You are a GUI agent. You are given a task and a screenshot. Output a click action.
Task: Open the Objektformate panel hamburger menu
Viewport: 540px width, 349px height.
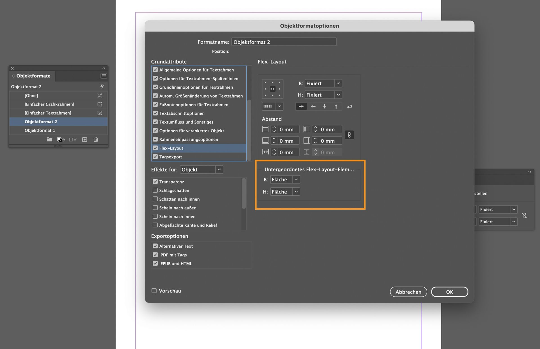(103, 76)
